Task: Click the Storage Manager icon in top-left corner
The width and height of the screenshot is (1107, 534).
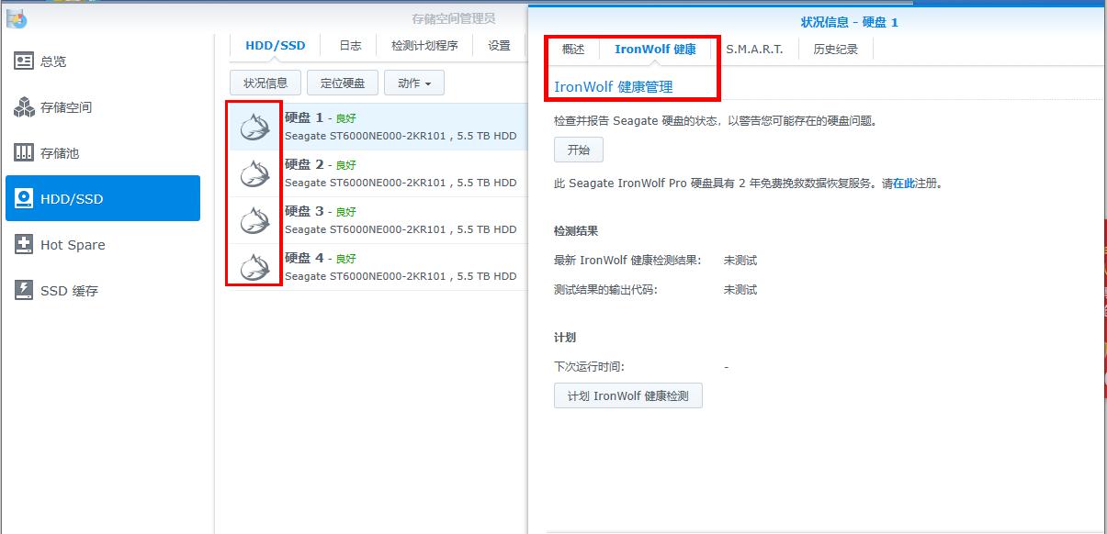Action: (13, 15)
